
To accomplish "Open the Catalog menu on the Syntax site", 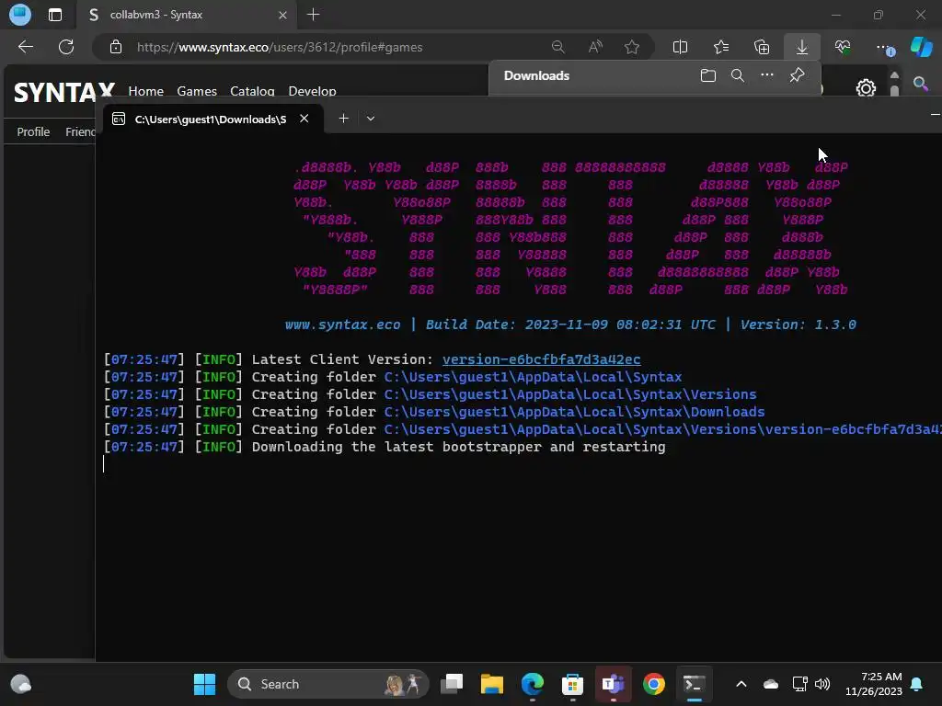I will point(252,91).
